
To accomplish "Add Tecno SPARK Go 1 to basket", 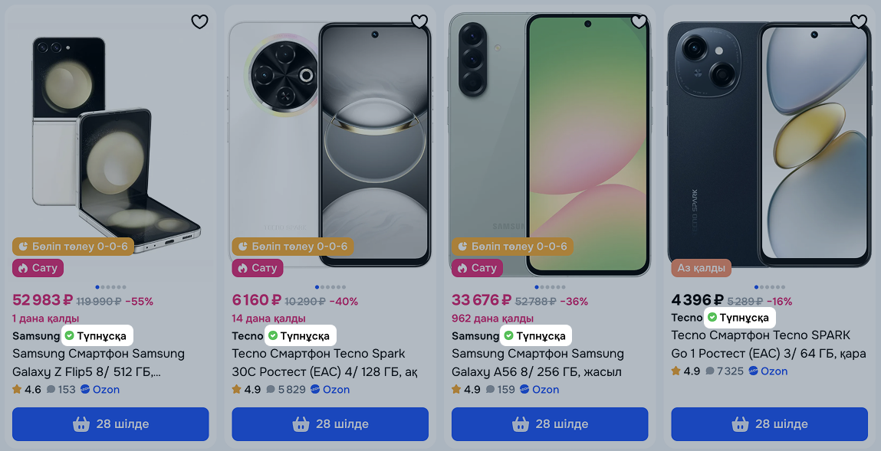I will coord(770,424).
